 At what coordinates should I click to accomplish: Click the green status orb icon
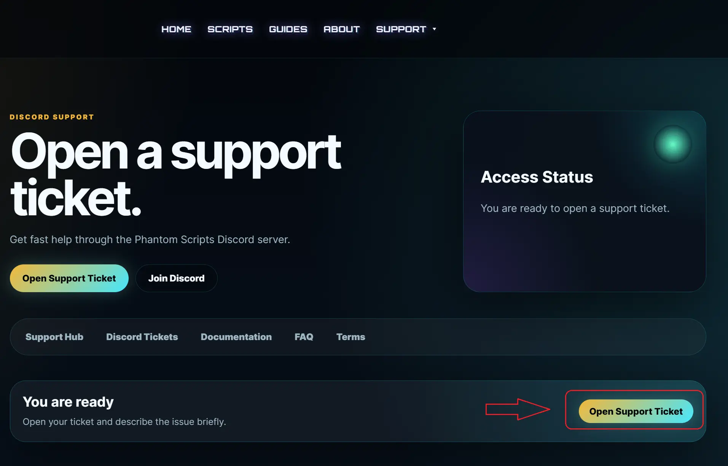click(673, 144)
